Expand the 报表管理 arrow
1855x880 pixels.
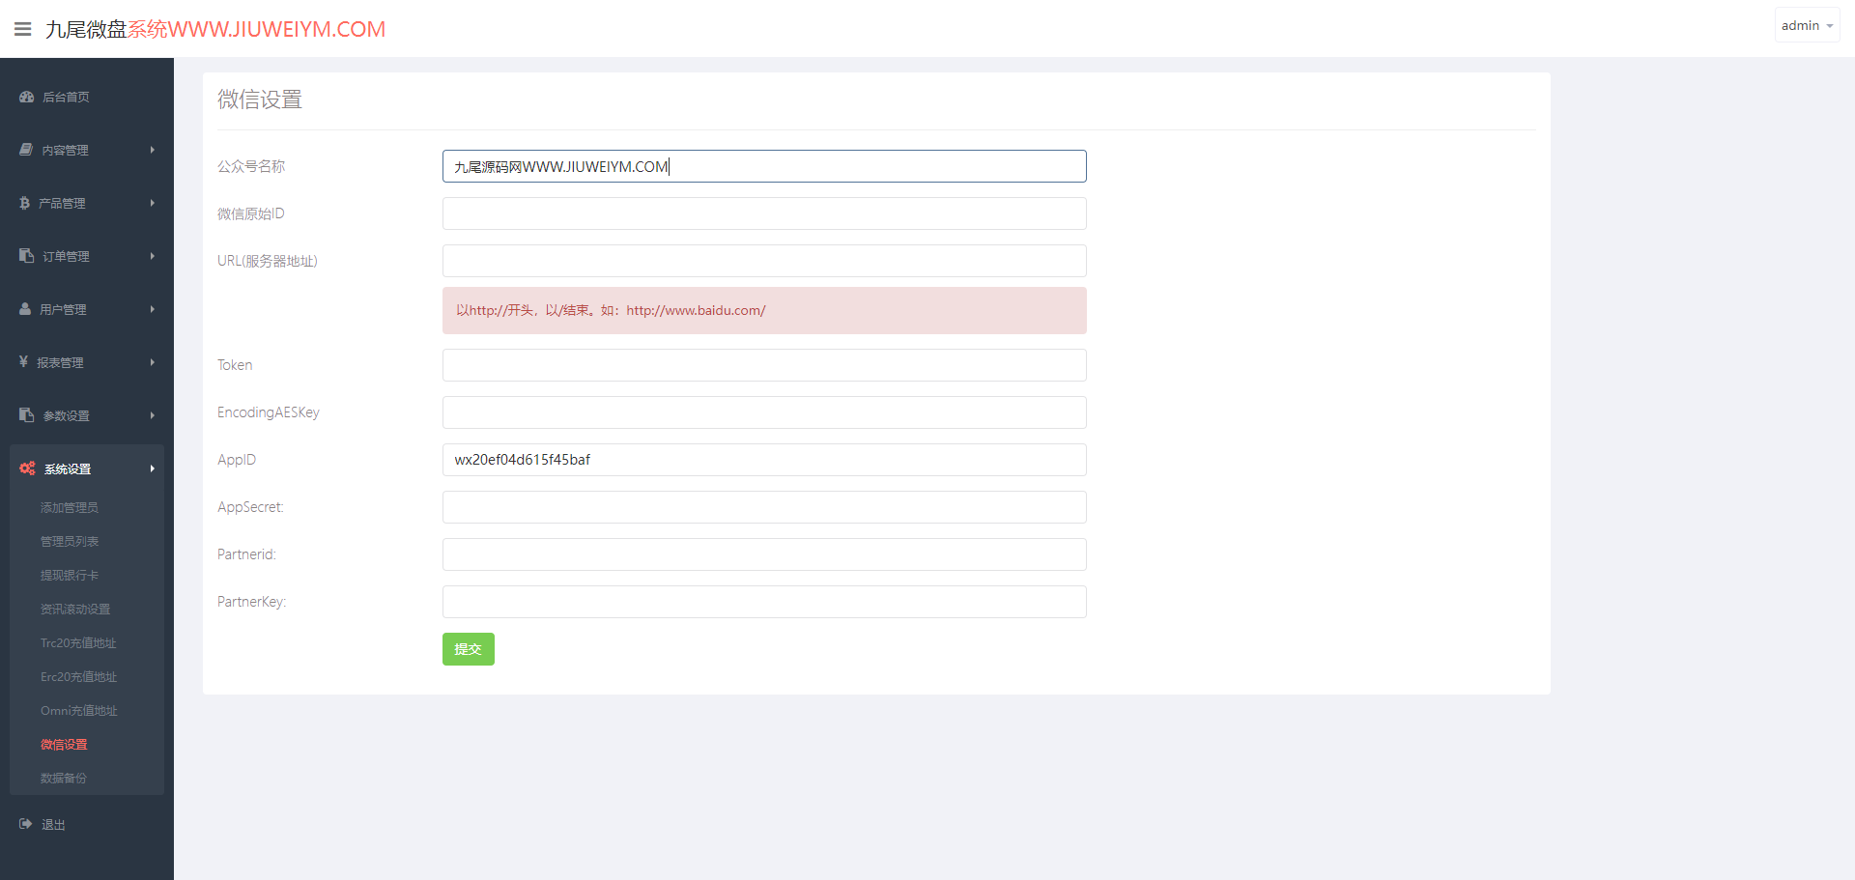pos(153,362)
